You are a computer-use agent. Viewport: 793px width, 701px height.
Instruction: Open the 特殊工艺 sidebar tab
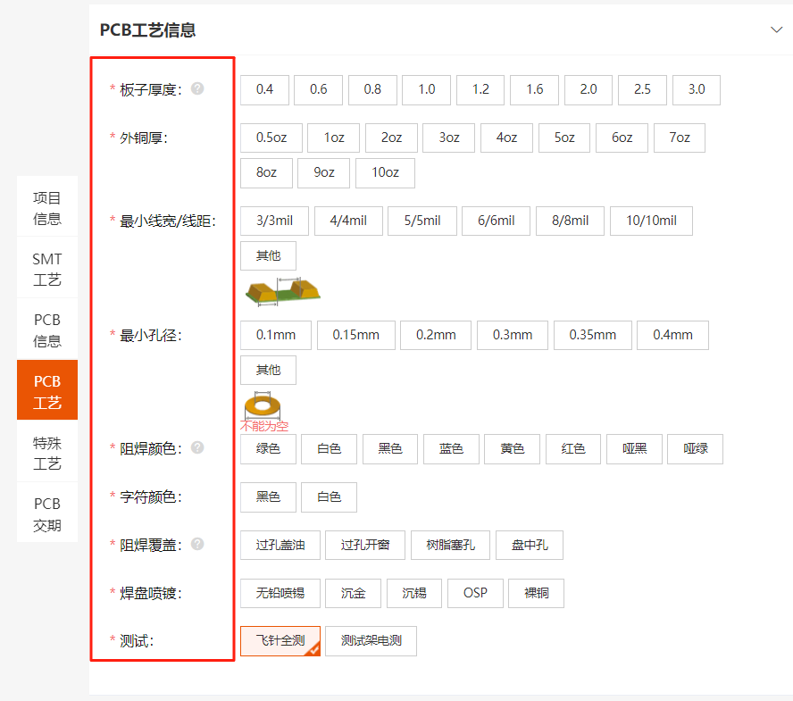47,453
